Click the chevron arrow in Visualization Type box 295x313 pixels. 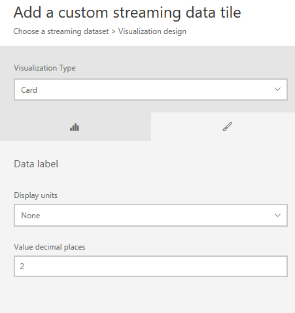tap(277, 90)
